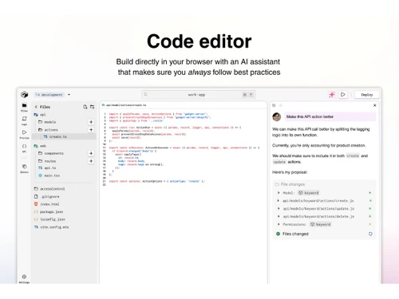This screenshot has height=299, width=399.
Task: Click the inline 'update' code tag
Action: [x=279, y=162]
